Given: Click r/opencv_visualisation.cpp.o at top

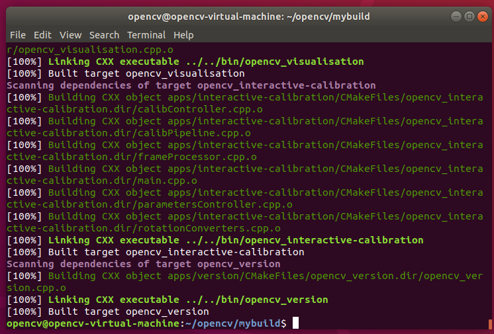Looking at the screenshot, I should coord(90,50).
